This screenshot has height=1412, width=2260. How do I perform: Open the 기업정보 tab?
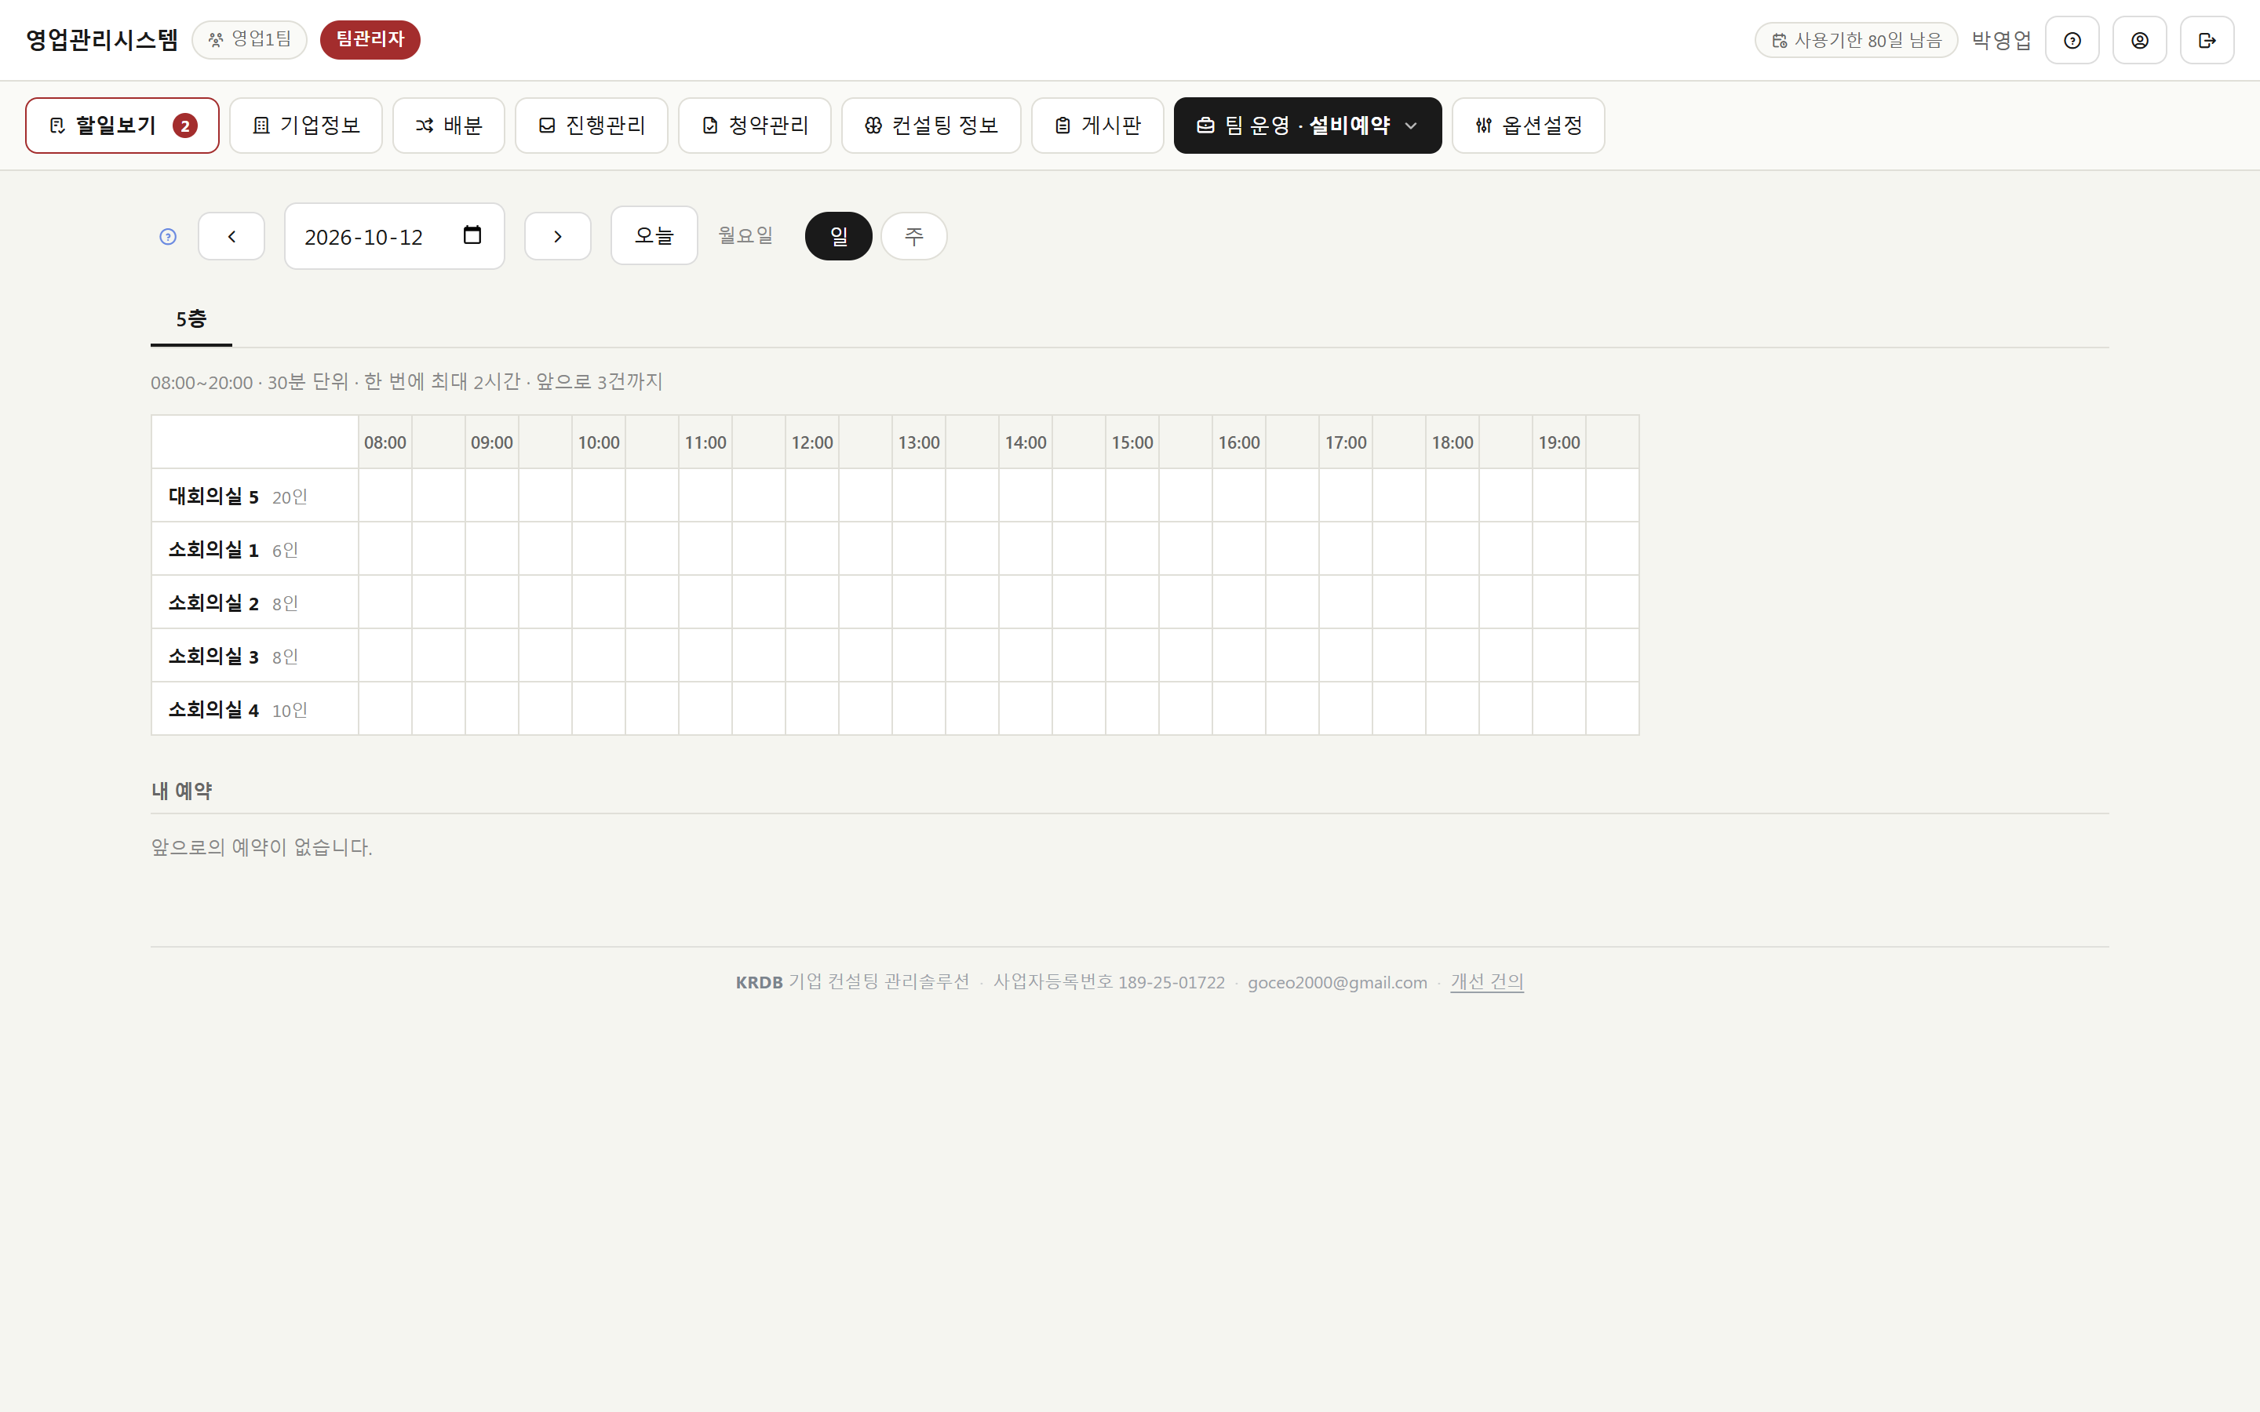click(x=306, y=126)
